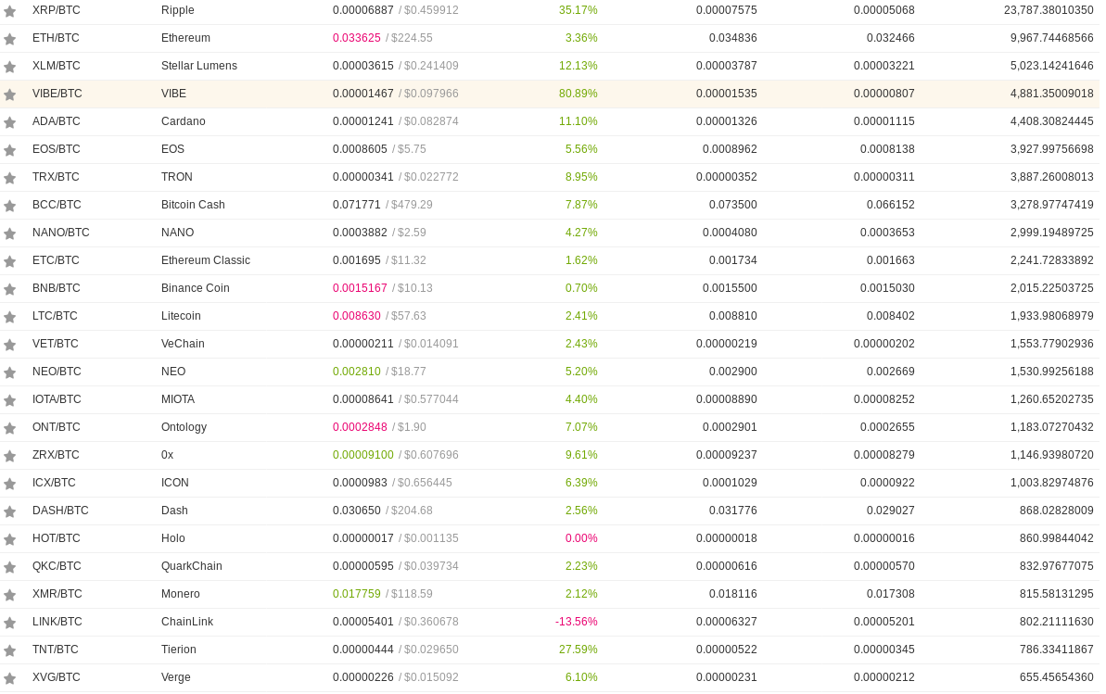Image resolution: width=1106 pixels, height=694 pixels.
Task: Click the star next to EOS/BTC
Action: tap(10, 150)
